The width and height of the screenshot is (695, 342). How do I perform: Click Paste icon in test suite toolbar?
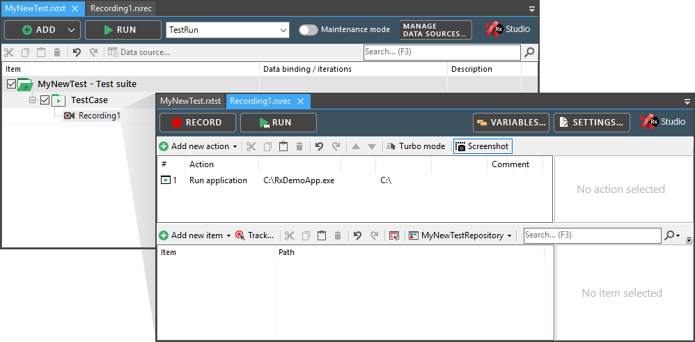[x=41, y=52]
